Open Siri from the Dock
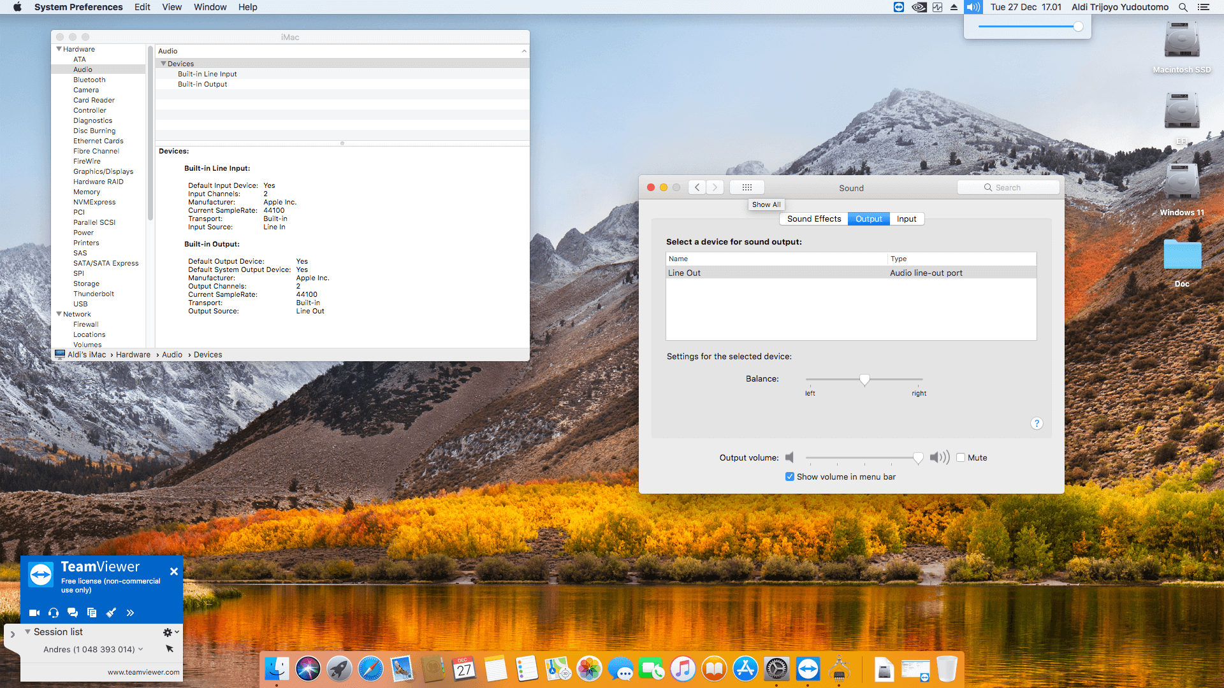 pyautogui.click(x=308, y=669)
